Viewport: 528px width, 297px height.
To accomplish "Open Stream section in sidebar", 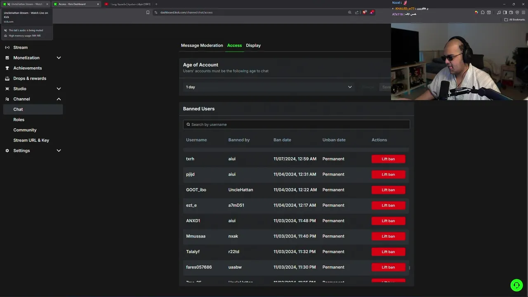I will coord(20,47).
